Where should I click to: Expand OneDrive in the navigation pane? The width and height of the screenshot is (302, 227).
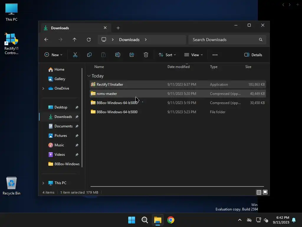tap(43, 88)
